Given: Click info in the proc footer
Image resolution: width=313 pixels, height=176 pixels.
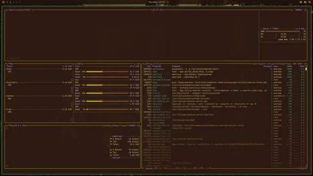Looking at the screenshot, I should (x=159, y=168).
